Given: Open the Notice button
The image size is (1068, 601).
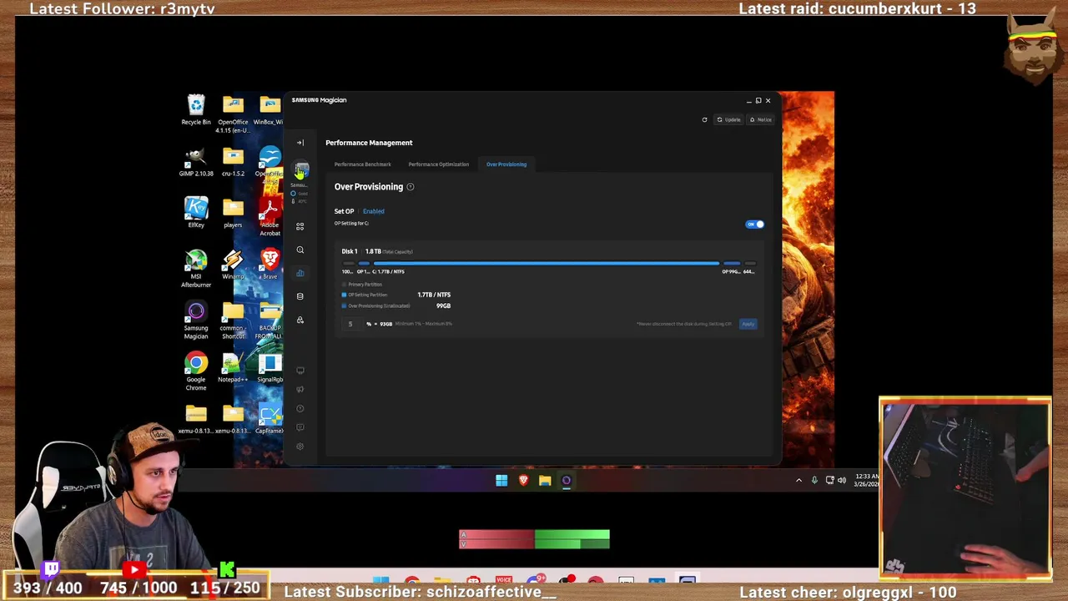Looking at the screenshot, I should [x=761, y=119].
